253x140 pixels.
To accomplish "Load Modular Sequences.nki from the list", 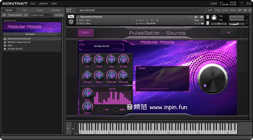I will tap(19, 42).
